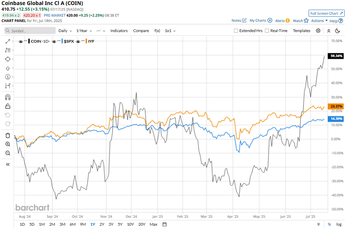The width and height of the screenshot is (348, 229).
Task: Click the 14.39% SPX price label
Action: 336,119
